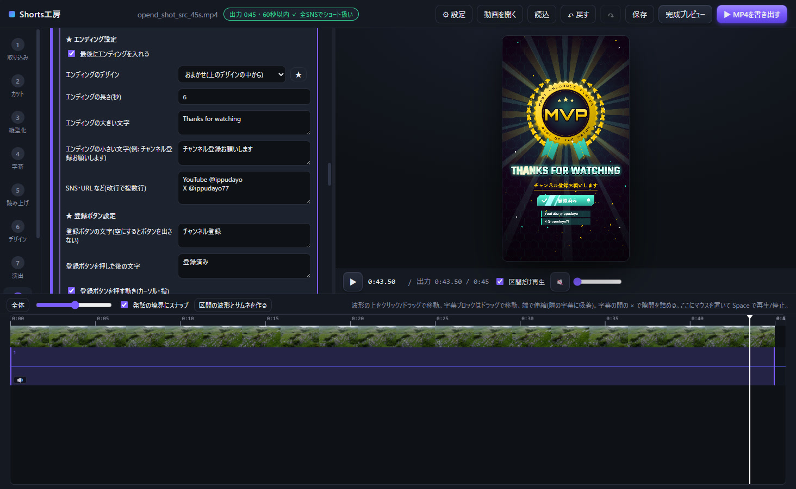Click the play button under preview
The height and width of the screenshot is (489, 796).
point(353,282)
